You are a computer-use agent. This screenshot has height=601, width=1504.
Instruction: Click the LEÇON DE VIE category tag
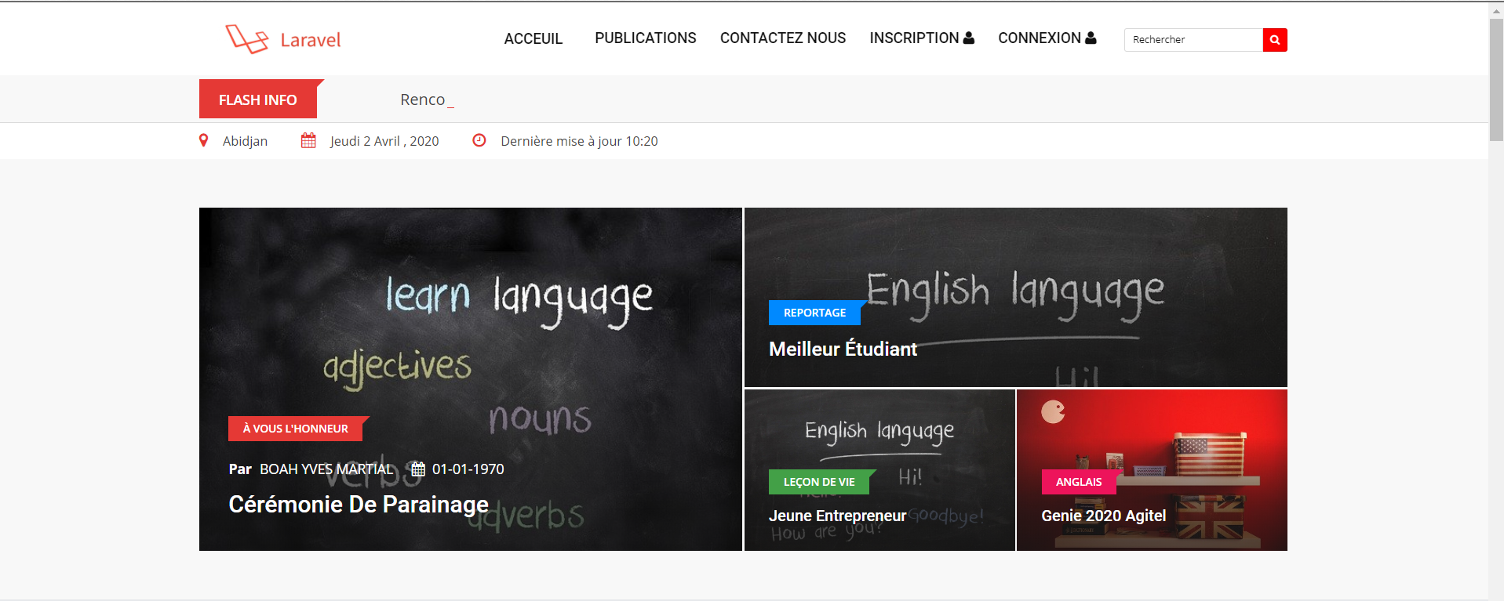click(x=819, y=482)
